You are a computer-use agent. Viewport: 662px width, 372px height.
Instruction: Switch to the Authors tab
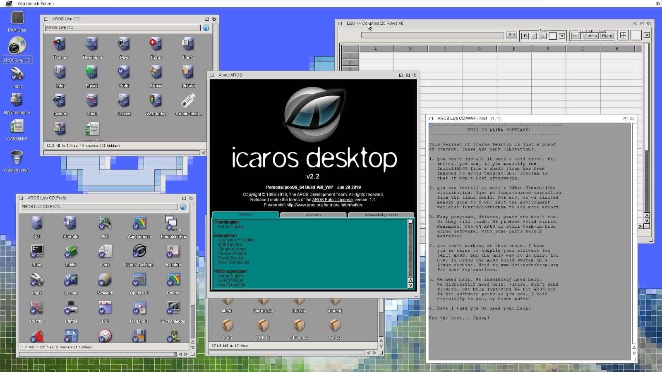click(x=245, y=215)
